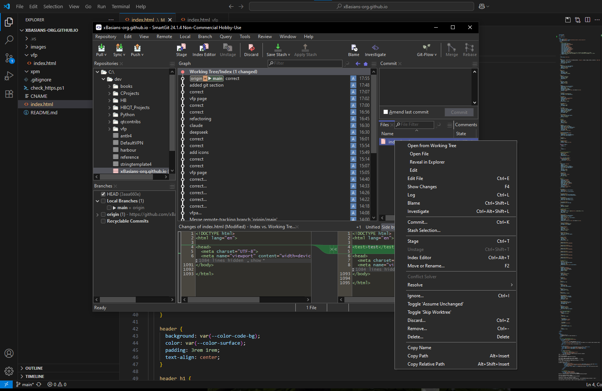Click the Stage toolbar icon

pos(181,50)
